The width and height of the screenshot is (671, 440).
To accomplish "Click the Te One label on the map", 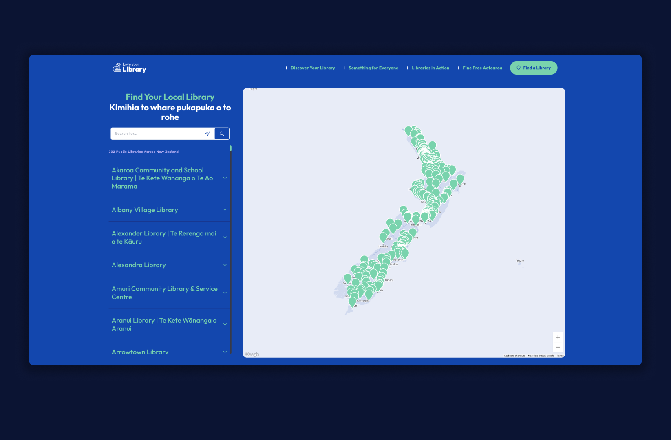I will pos(519,260).
